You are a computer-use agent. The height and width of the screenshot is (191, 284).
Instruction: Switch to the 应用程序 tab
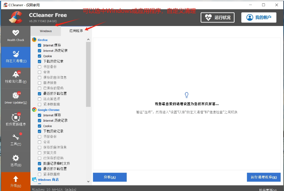76,31
